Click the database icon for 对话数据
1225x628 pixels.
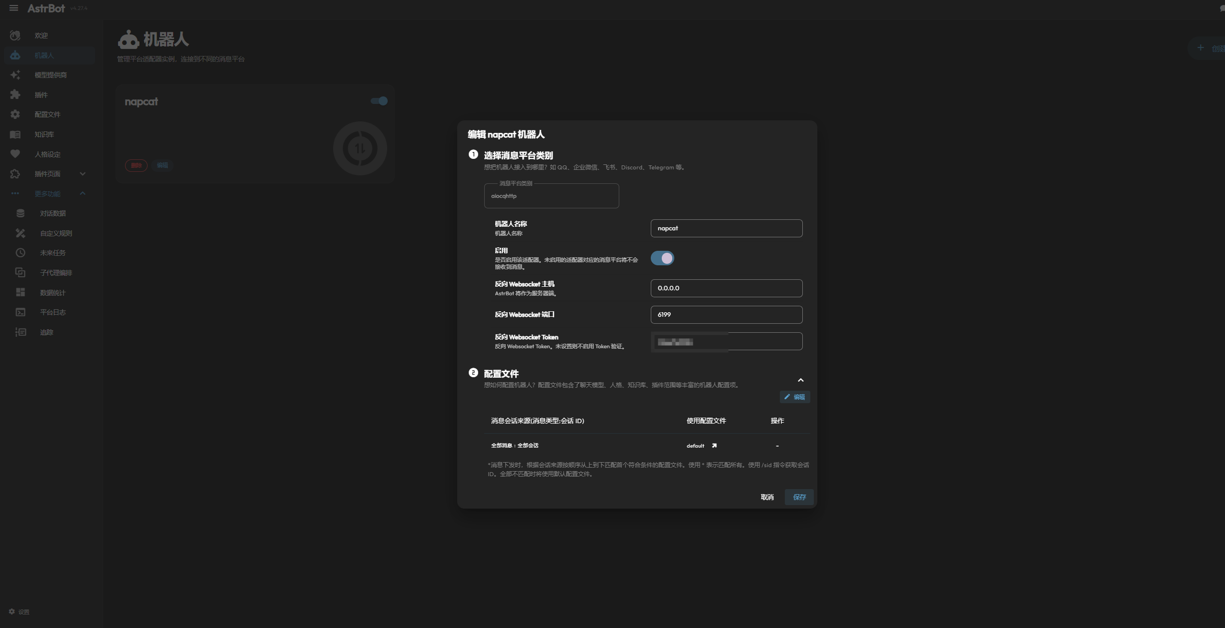pos(21,213)
